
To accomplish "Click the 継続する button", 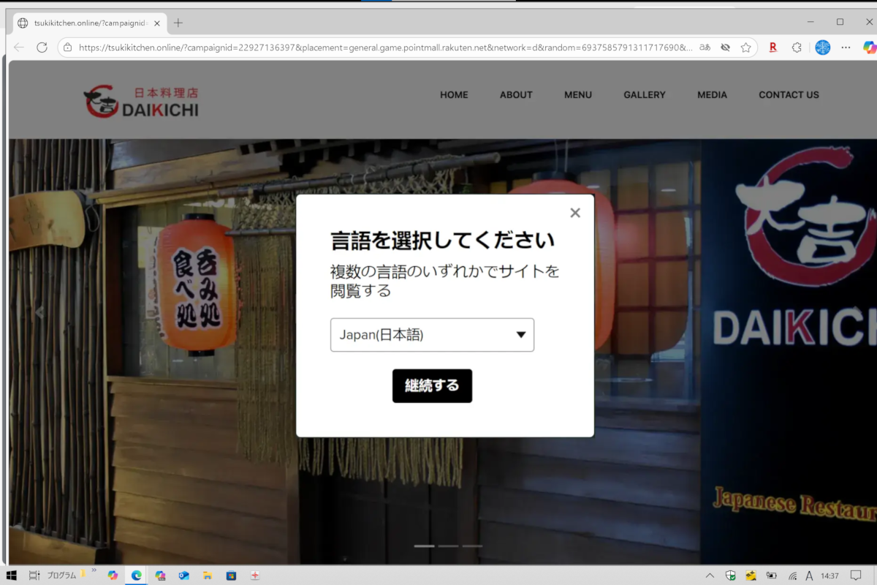I will click(432, 386).
